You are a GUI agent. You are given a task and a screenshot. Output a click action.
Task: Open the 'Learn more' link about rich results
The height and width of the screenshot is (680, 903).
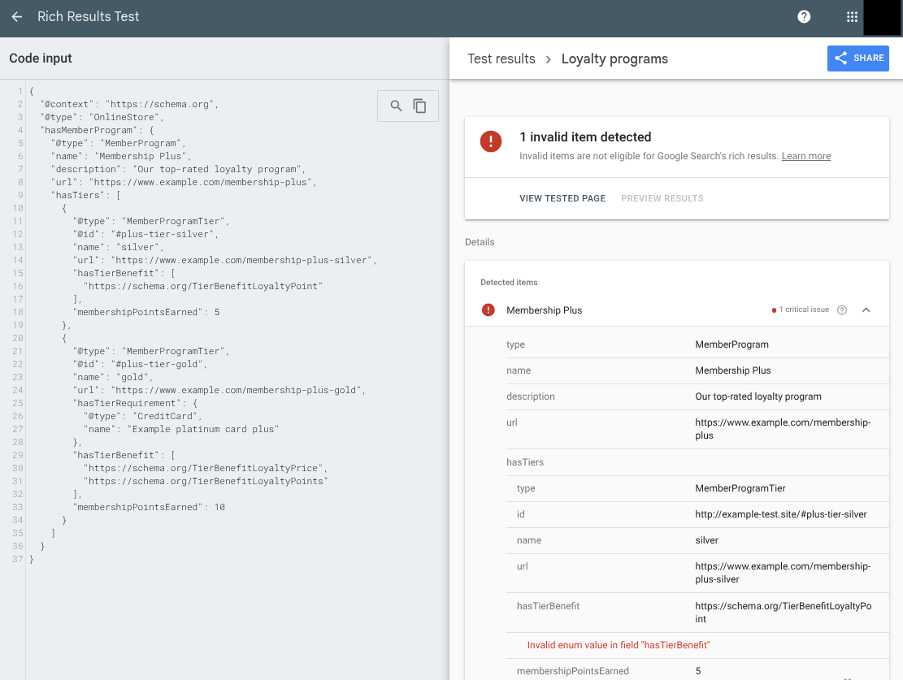(805, 156)
